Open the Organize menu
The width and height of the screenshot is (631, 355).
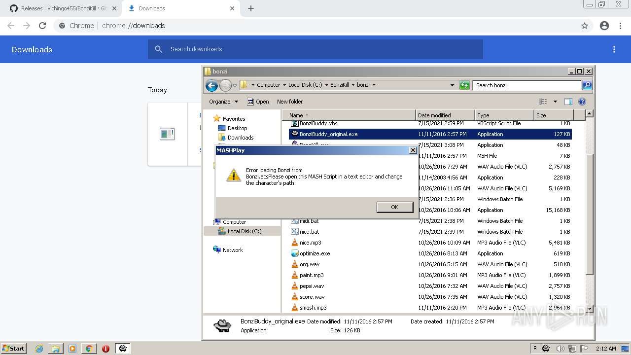click(223, 102)
